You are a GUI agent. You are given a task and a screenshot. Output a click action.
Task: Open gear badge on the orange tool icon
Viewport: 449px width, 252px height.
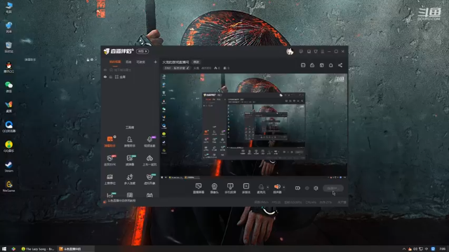click(114, 137)
